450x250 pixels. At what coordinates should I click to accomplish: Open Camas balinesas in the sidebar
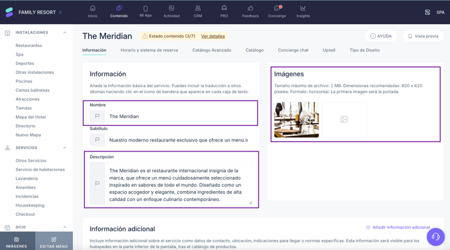32,90
